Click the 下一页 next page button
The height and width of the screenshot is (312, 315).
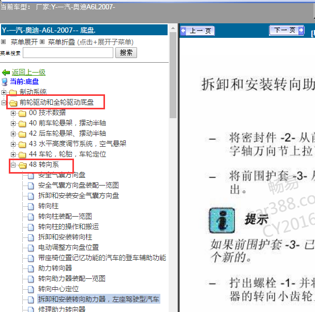[287, 31]
